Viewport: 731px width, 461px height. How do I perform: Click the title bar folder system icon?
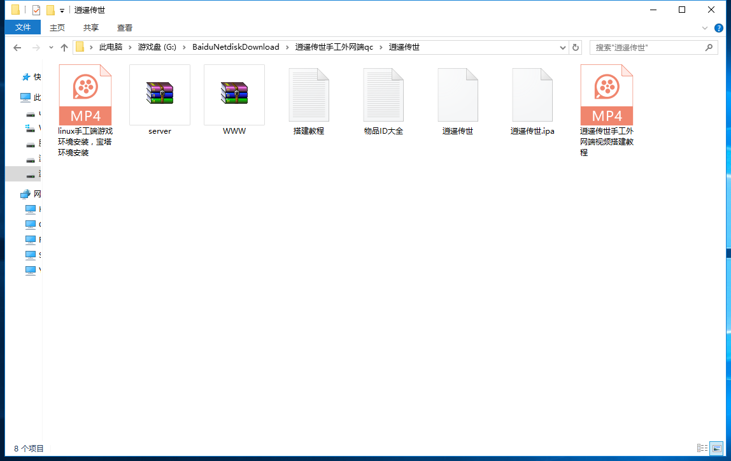coord(16,10)
